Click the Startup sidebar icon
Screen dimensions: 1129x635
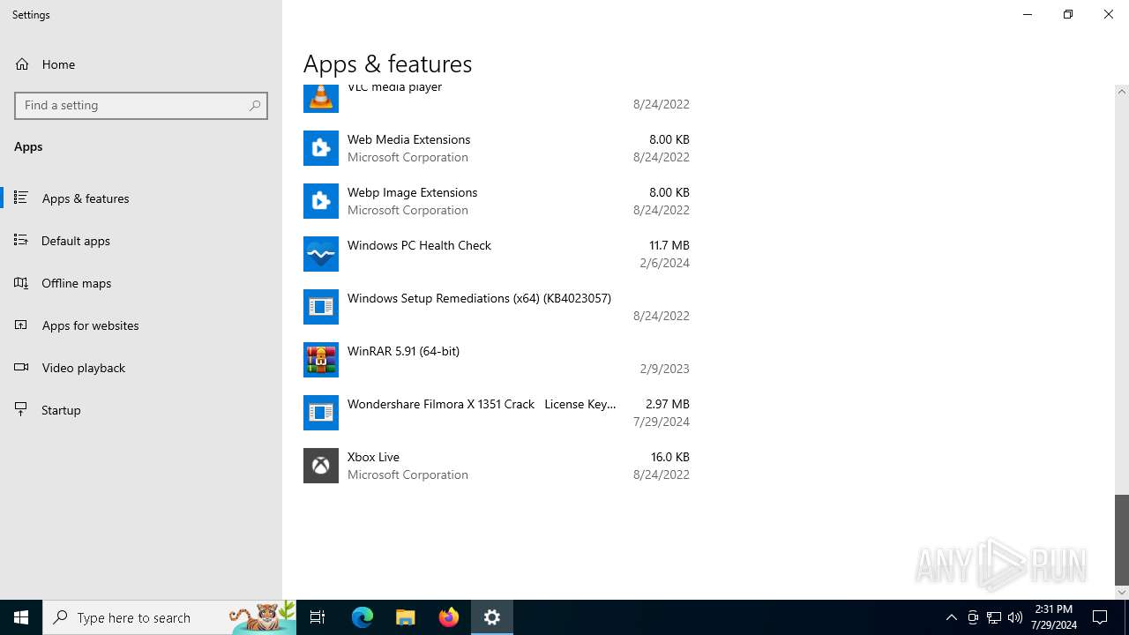21,410
